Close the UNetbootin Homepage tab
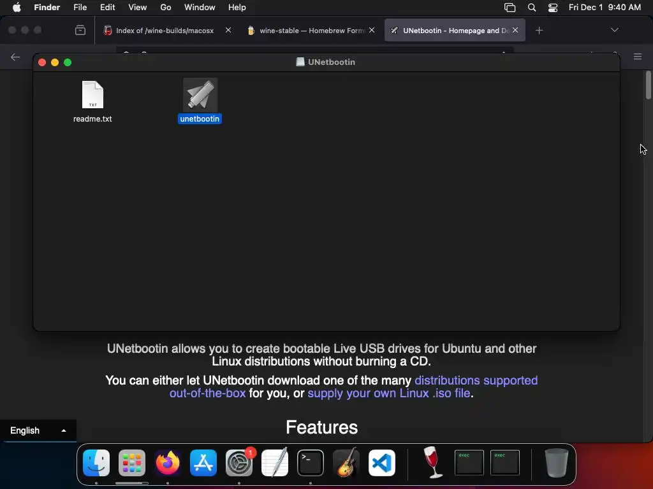 [515, 30]
